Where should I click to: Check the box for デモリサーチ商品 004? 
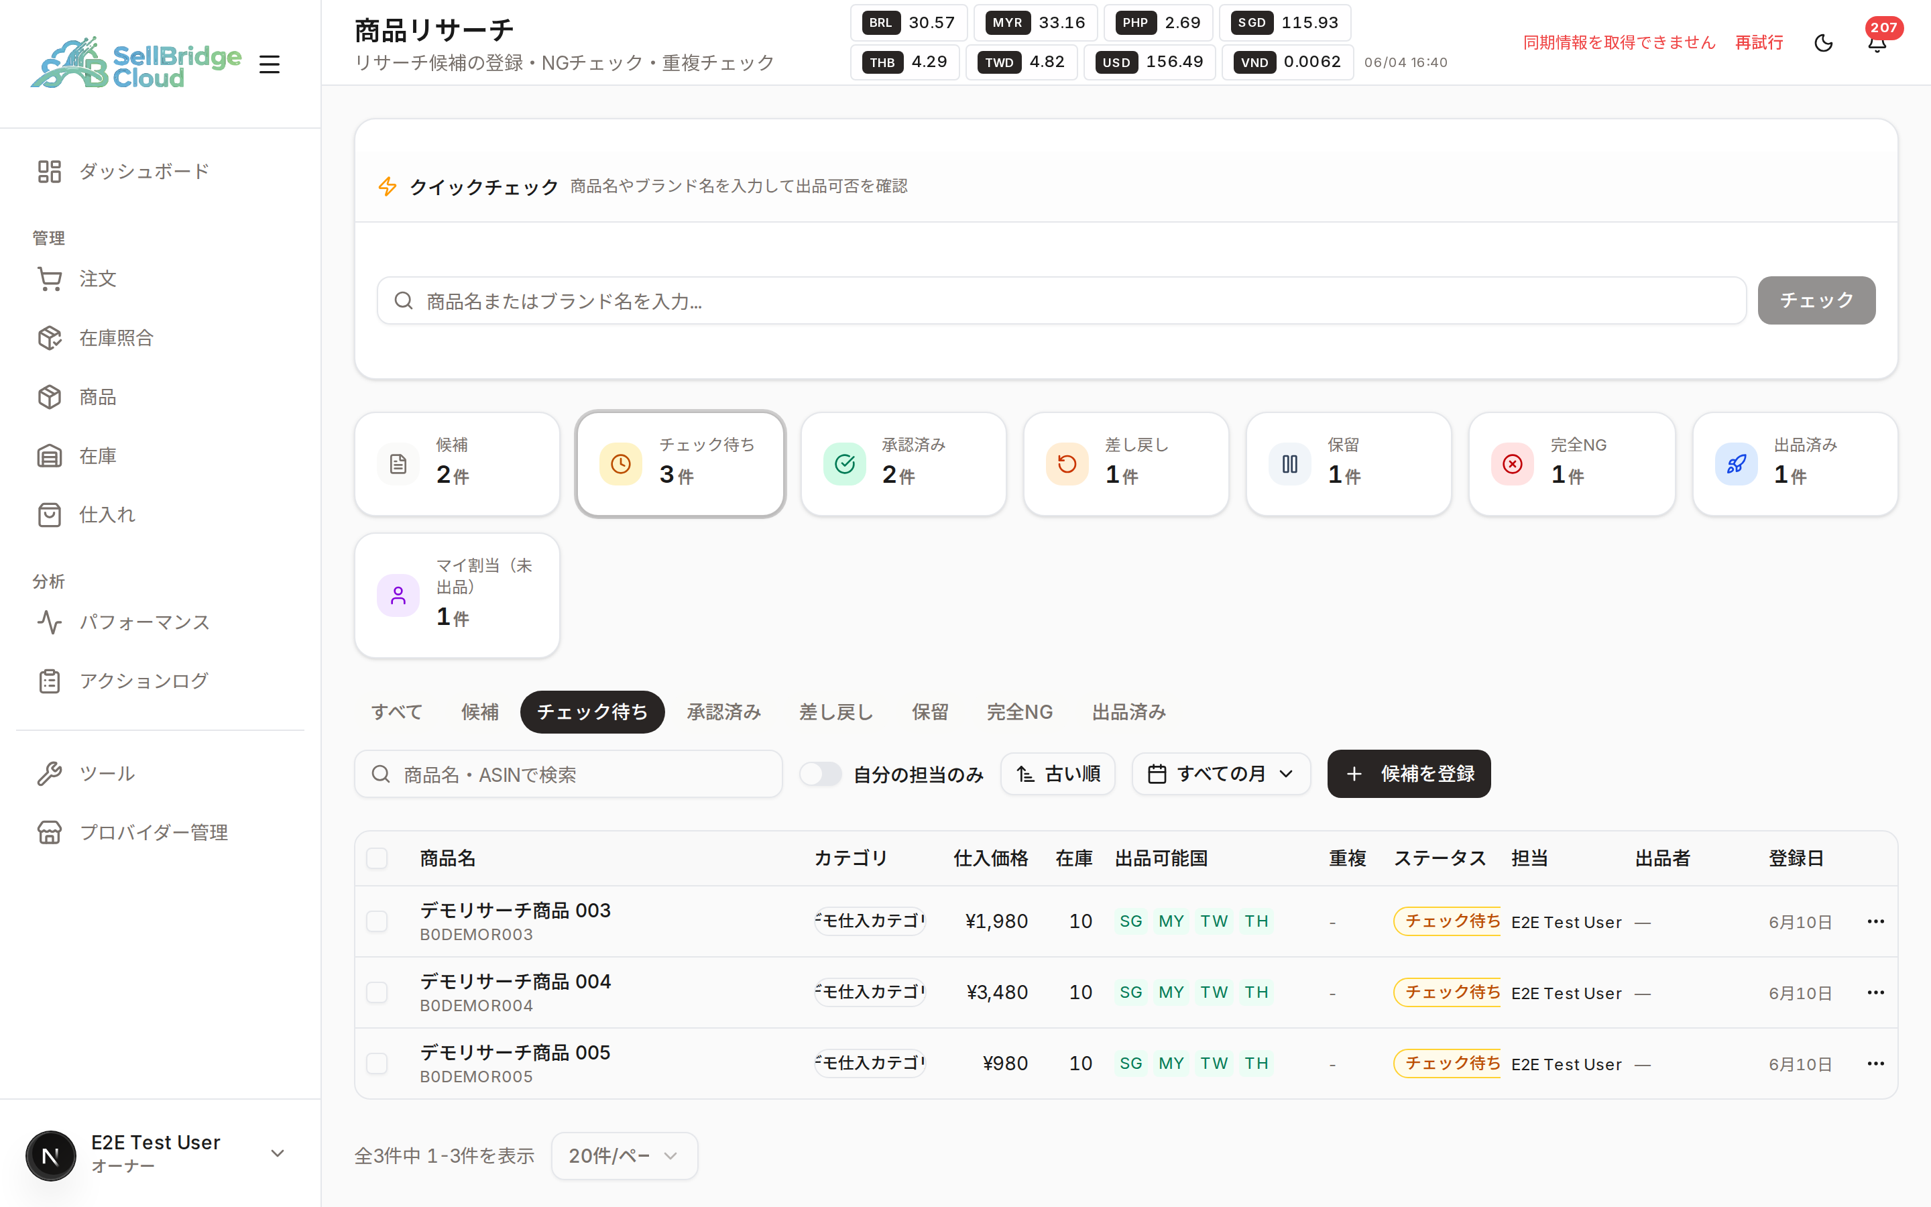click(377, 992)
